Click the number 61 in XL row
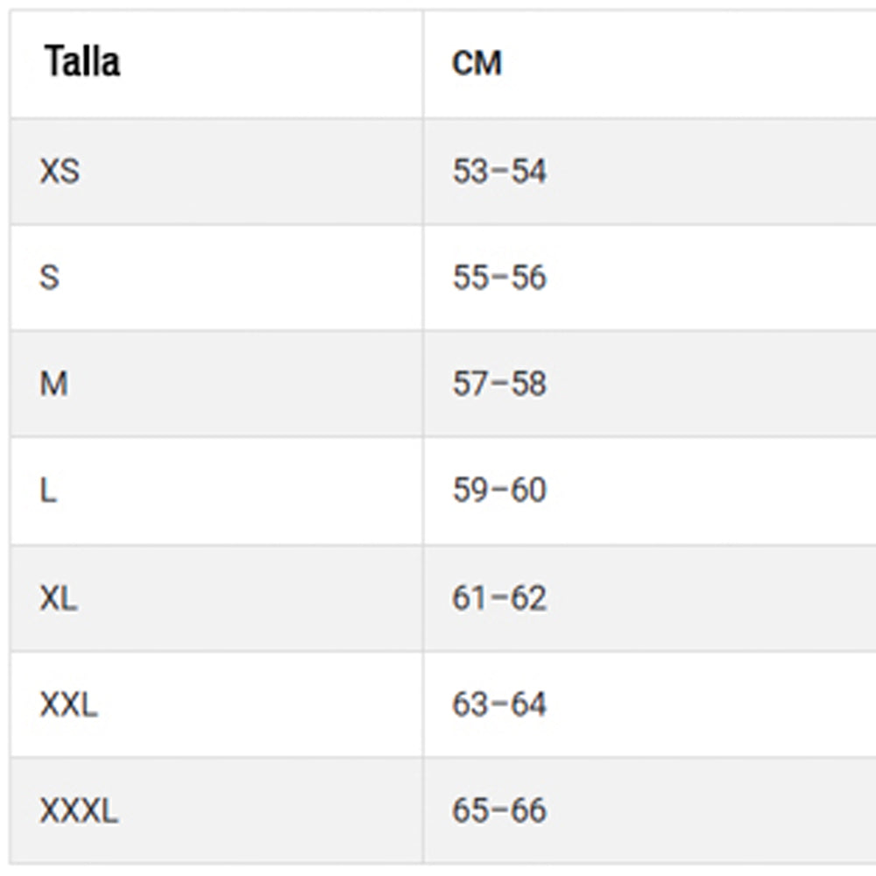This screenshot has width=876, height=876. pyautogui.click(x=470, y=598)
